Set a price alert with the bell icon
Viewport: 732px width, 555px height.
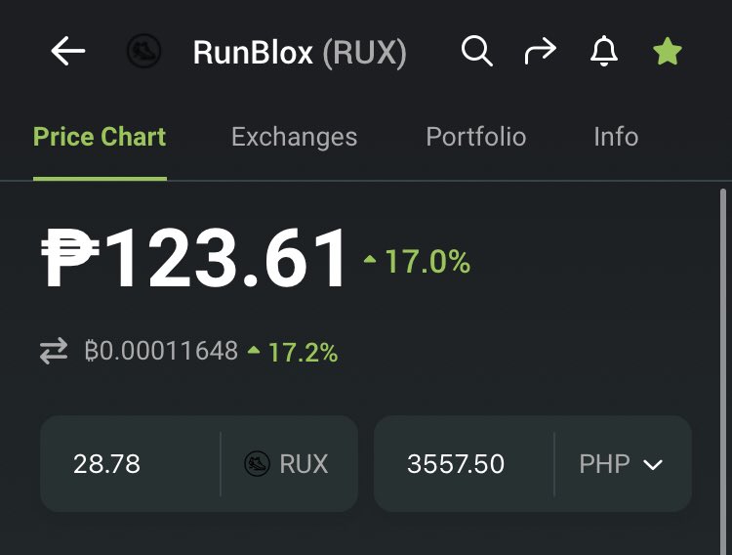pos(604,51)
